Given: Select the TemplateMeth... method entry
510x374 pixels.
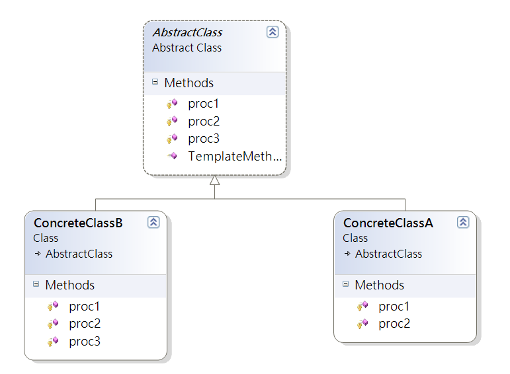Looking at the screenshot, I should [235, 157].
